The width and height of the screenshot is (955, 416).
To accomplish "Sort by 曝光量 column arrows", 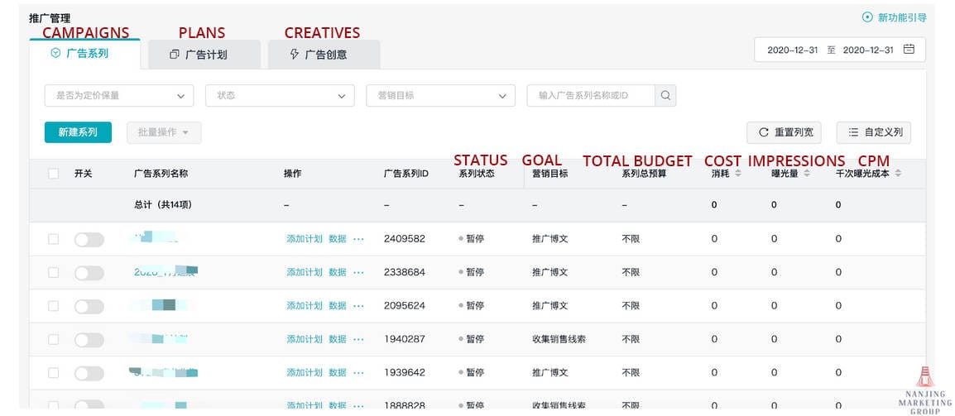I will coord(807,174).
